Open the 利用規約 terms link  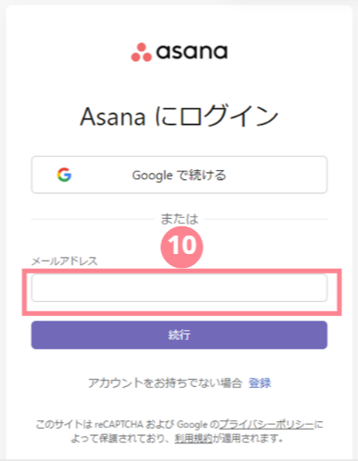click(x=193, y=438)
